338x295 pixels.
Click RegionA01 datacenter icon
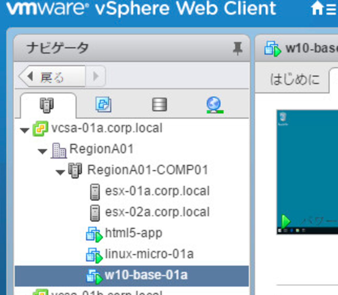[59, 150]
